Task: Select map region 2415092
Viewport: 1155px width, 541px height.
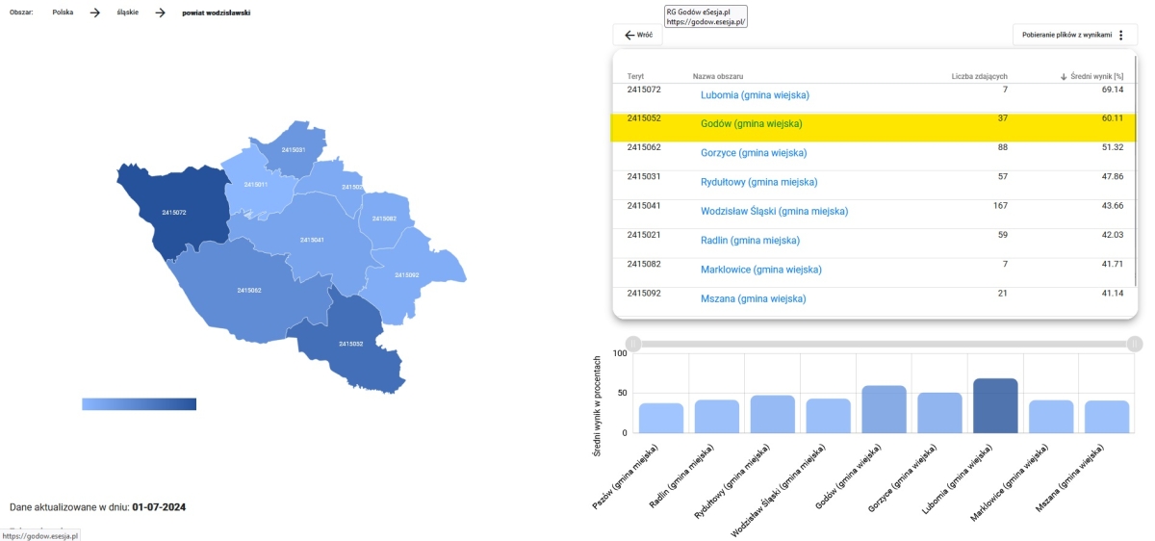Action: click(x=407, y=275)
